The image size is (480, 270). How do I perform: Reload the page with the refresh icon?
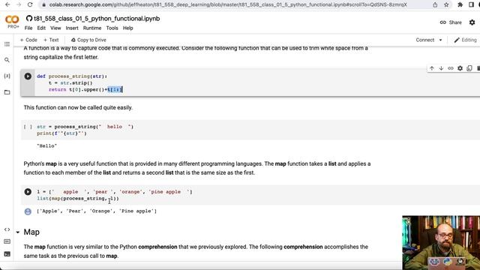coord(30,4)
